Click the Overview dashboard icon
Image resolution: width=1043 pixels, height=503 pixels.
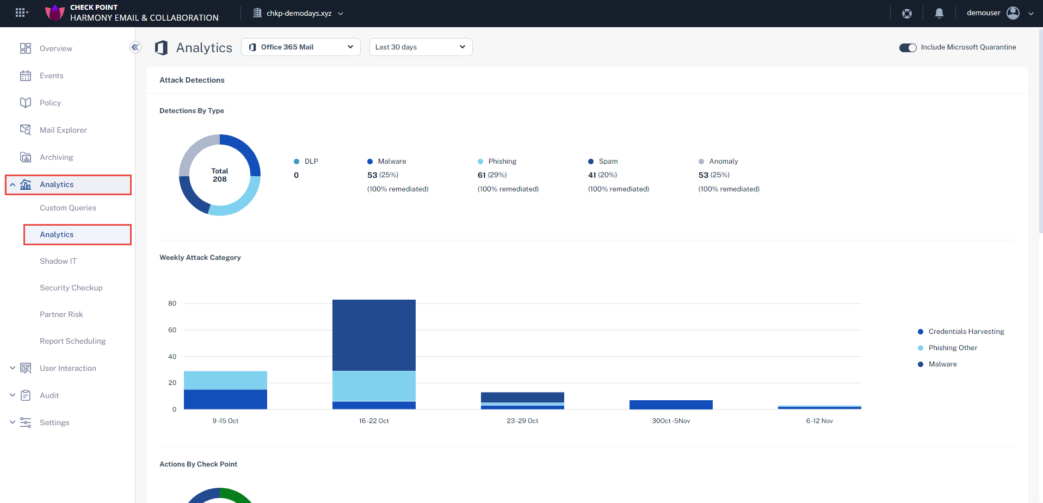coord(26,48)
